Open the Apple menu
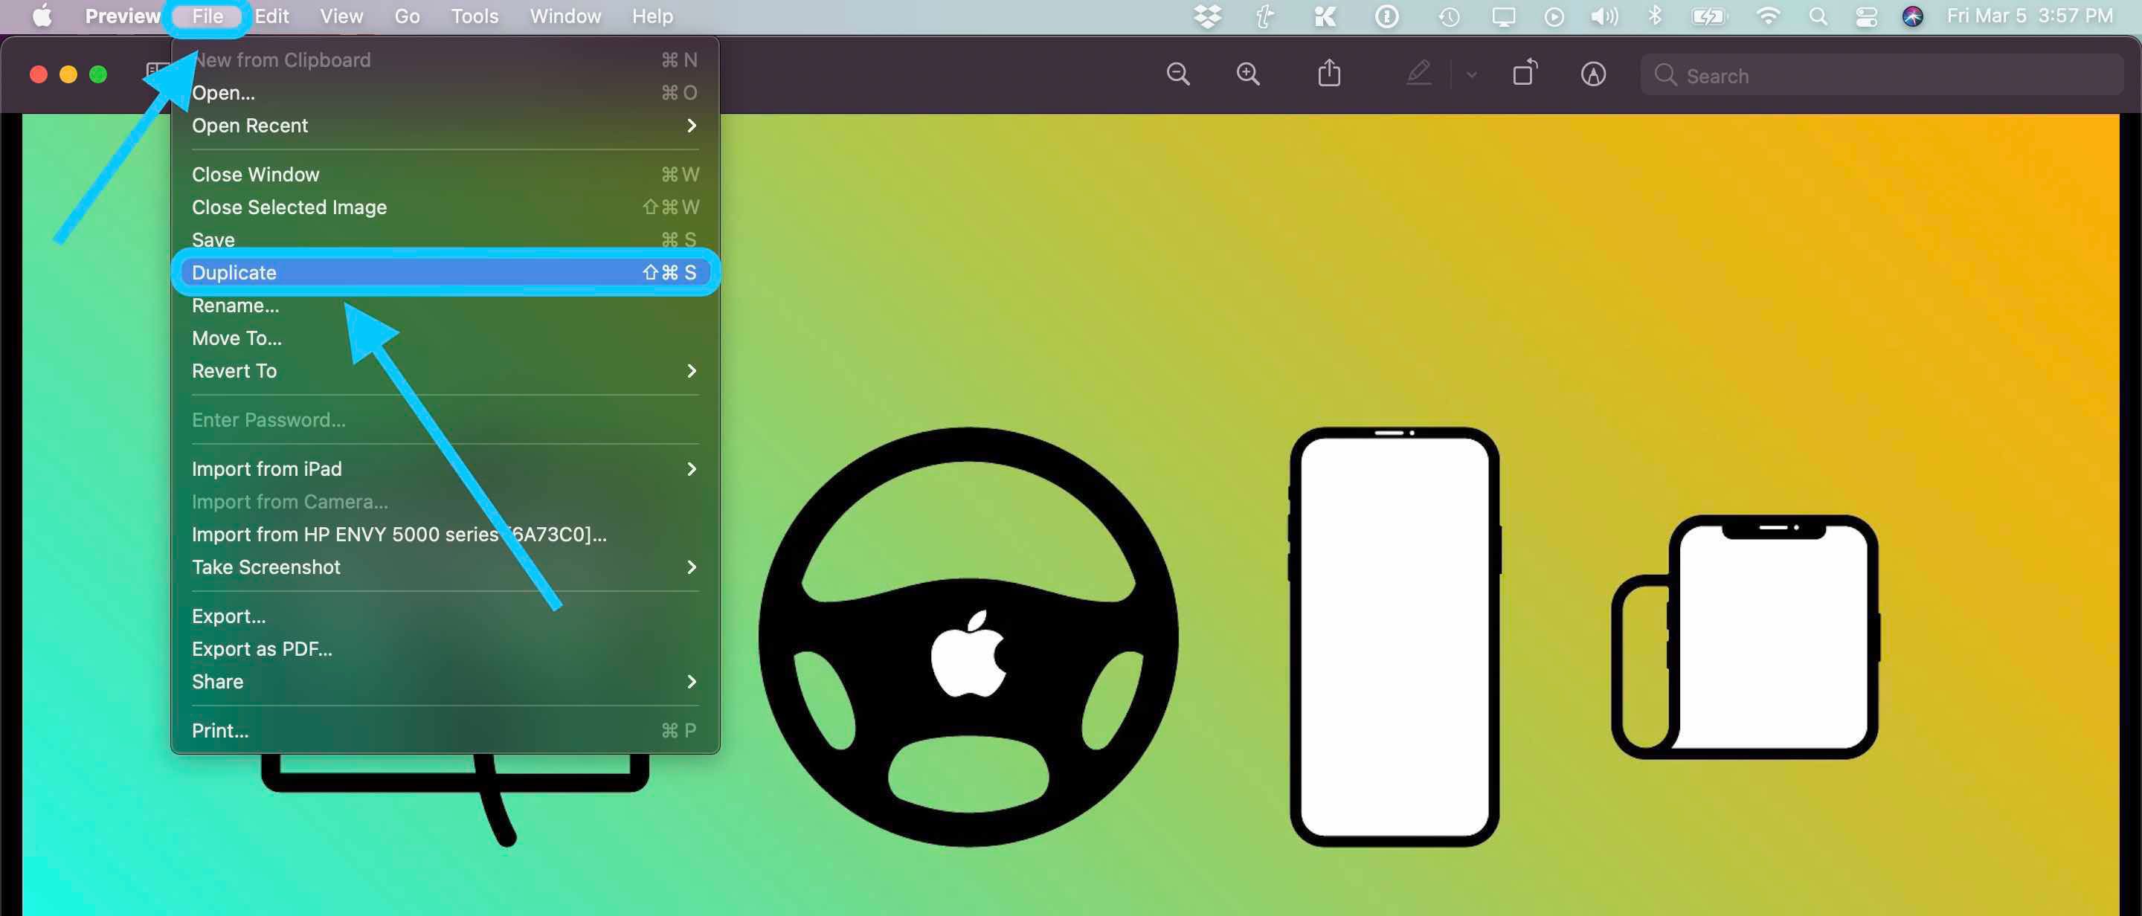This screenshot has height=916, width=2142. pyautogui.click(x=42, y=16)
